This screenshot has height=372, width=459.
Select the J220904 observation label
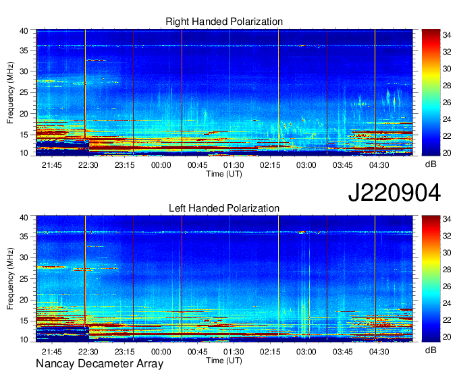(x=394, y=193)
